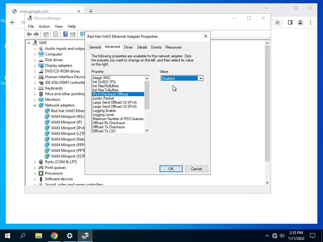The width and height of the screenshot is (323, 242).
Task: Expand the Computer category
Action: coord(35,54)
